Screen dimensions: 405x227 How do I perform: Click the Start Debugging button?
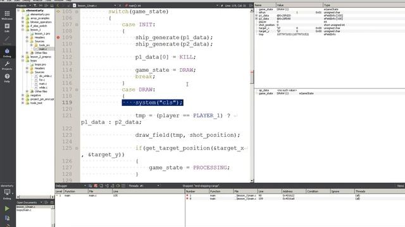coord(7,218)
